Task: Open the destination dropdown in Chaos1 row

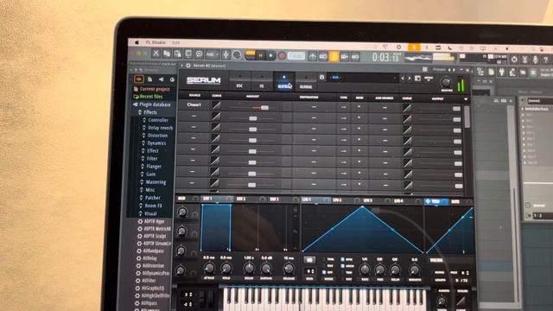Action: click(x=314, y=107)
